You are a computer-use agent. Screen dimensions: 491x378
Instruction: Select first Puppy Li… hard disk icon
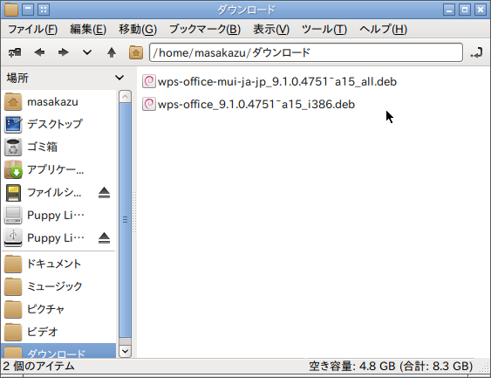[13, 215]
